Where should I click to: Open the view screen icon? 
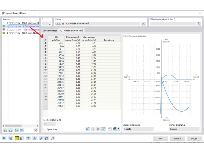point(28,138)
